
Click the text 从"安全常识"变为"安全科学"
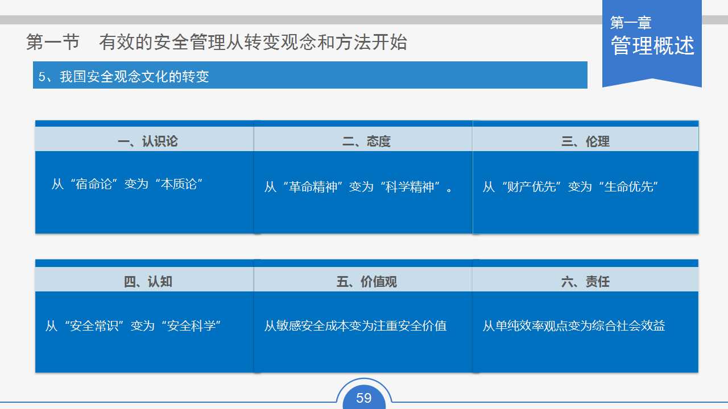click(133, 326)
